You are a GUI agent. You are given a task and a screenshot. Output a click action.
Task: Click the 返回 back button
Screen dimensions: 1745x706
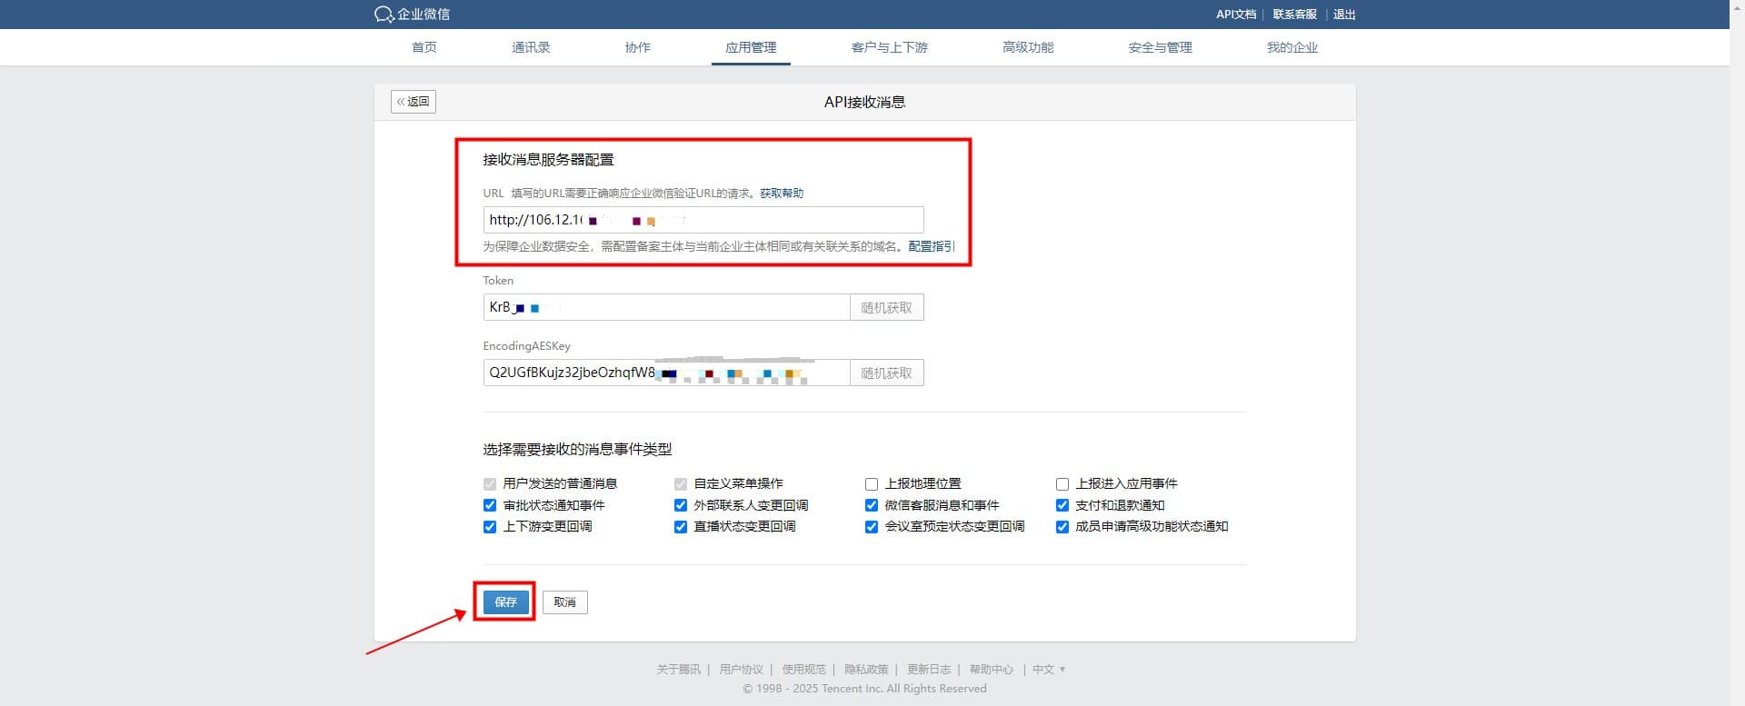coord(414,102)
